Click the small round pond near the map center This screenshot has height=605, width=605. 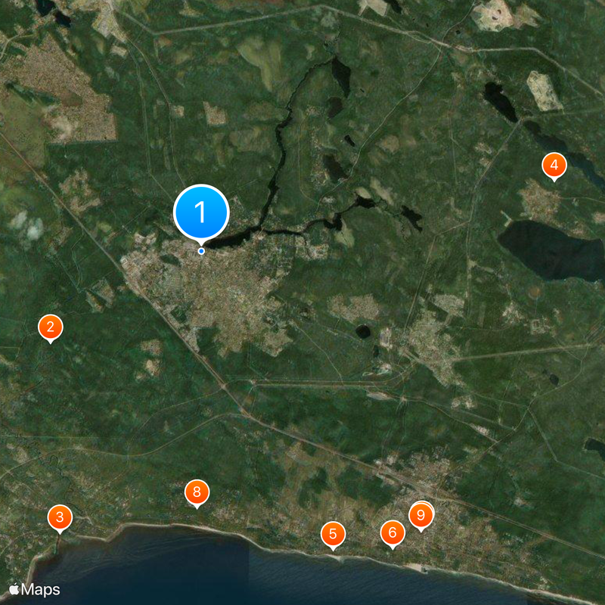tap(363, 331)
